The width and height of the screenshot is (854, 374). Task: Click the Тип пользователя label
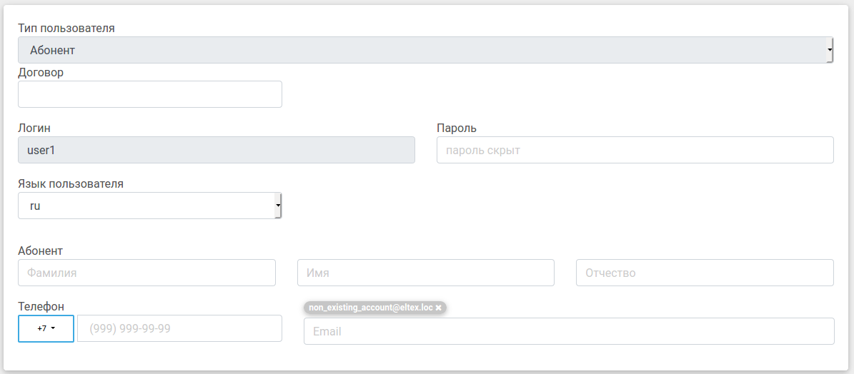[x=66, y=29]
